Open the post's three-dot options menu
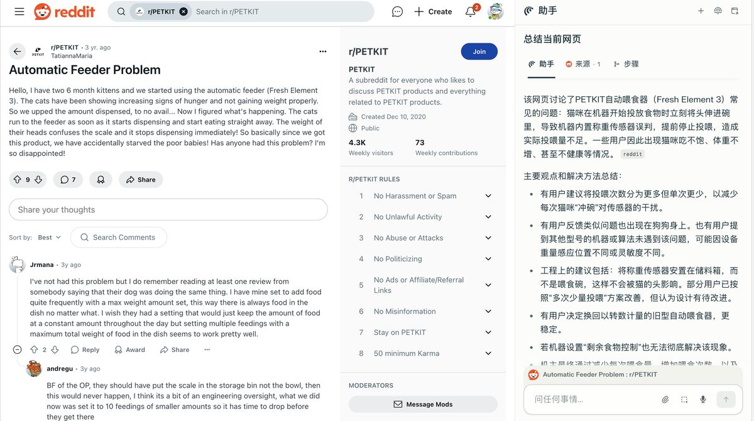This screenshot has height=421, width=754. point(323,52)
